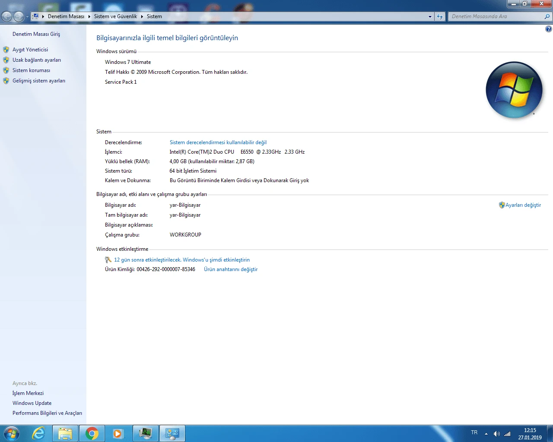Click the search magnifier icon
553x442 pixels.
[x=547, y=16]
